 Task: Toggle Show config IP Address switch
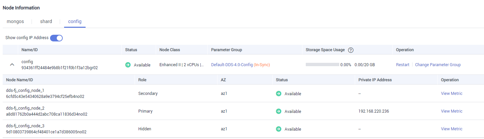point(56,38)
